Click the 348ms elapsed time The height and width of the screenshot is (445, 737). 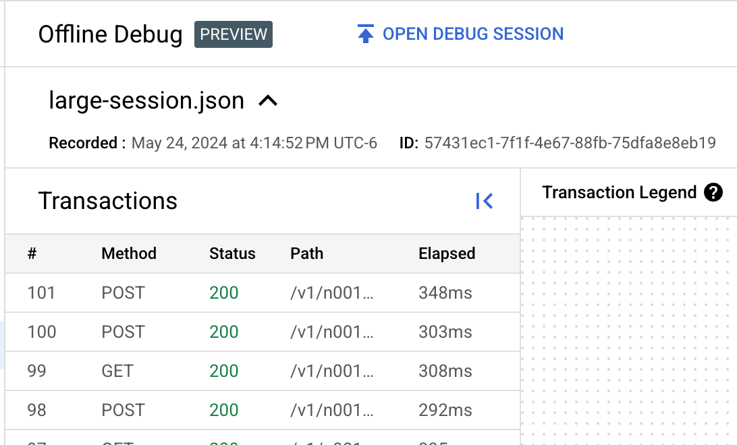pyautogui.click(x=445, y=293)
